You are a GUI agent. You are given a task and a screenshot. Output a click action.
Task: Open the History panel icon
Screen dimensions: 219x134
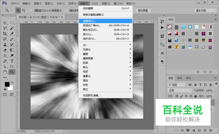tap(162, 21)
